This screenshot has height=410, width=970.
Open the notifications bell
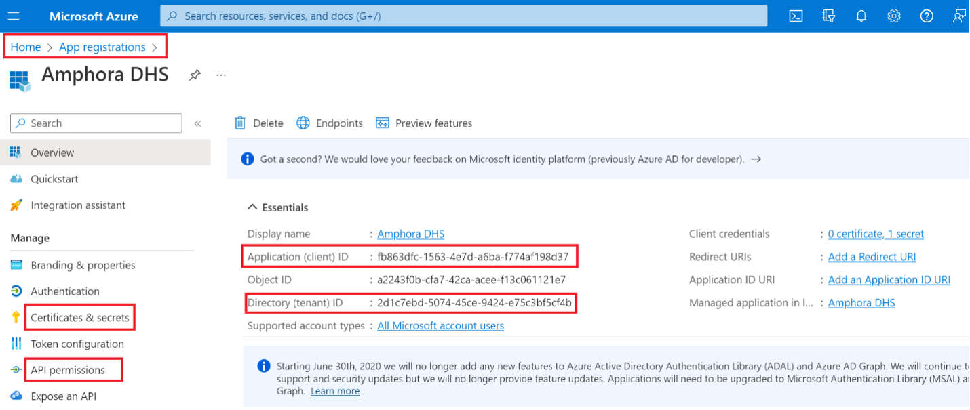(861, 16)
